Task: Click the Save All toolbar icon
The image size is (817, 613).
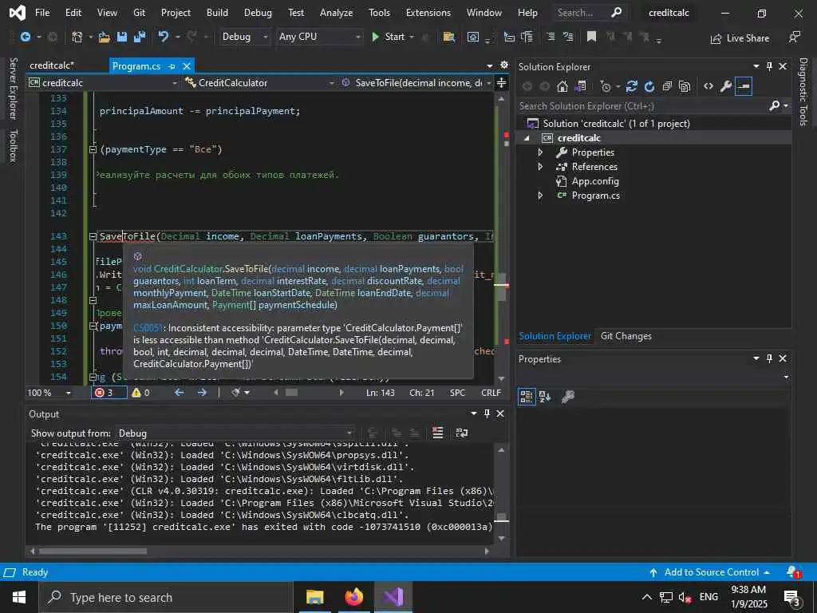Action: click(x=140, y=37)
